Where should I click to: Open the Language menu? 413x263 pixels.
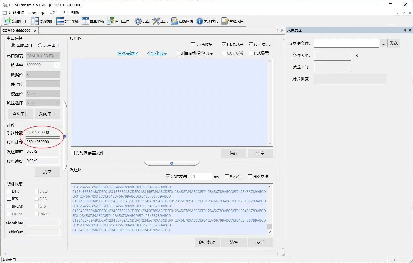[x=36, y=13]
